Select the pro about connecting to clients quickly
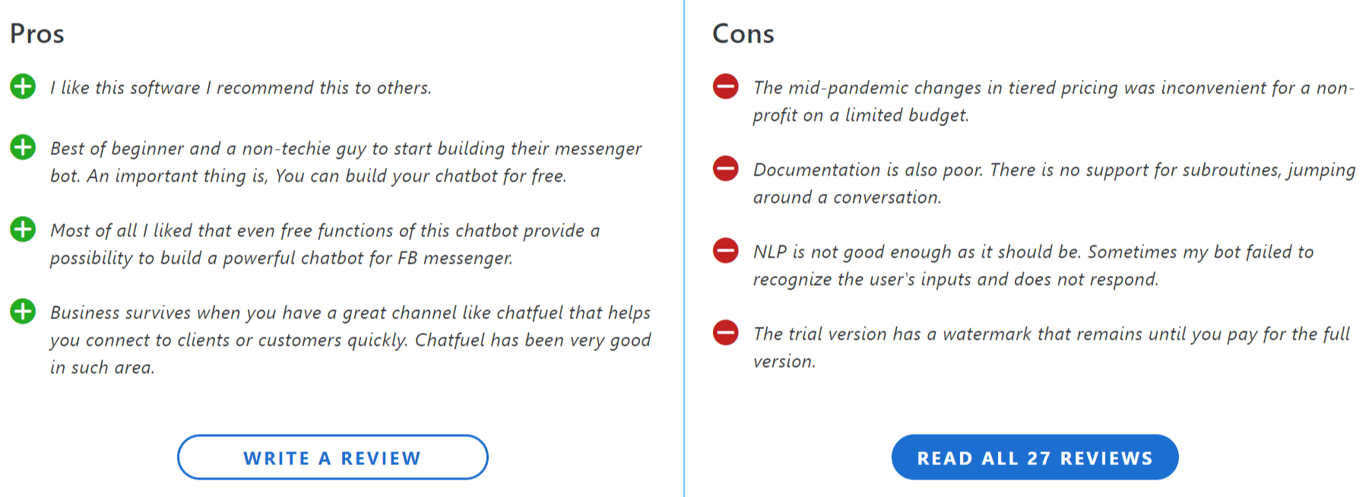Screen dimensions: 1372x497 click(x=350, y=340)
